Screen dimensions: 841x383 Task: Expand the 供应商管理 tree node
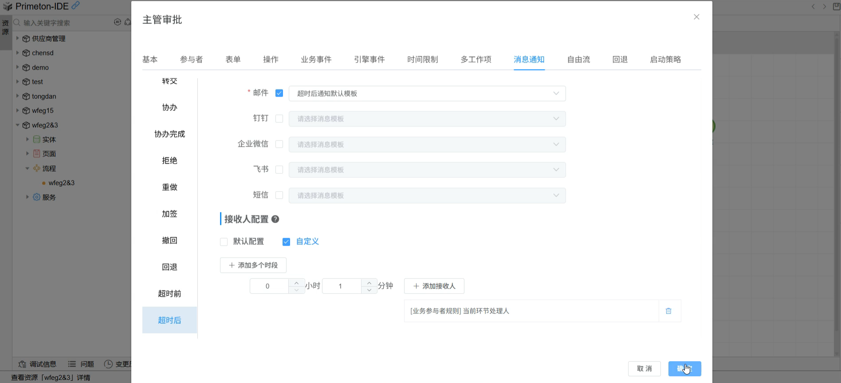point(17,39)
